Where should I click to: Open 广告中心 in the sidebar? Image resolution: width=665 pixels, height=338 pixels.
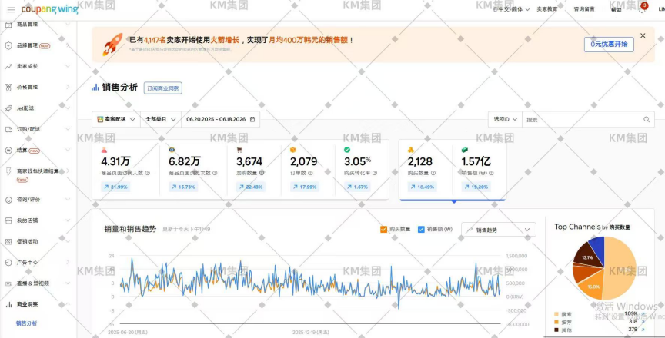[x=27, y=262]
